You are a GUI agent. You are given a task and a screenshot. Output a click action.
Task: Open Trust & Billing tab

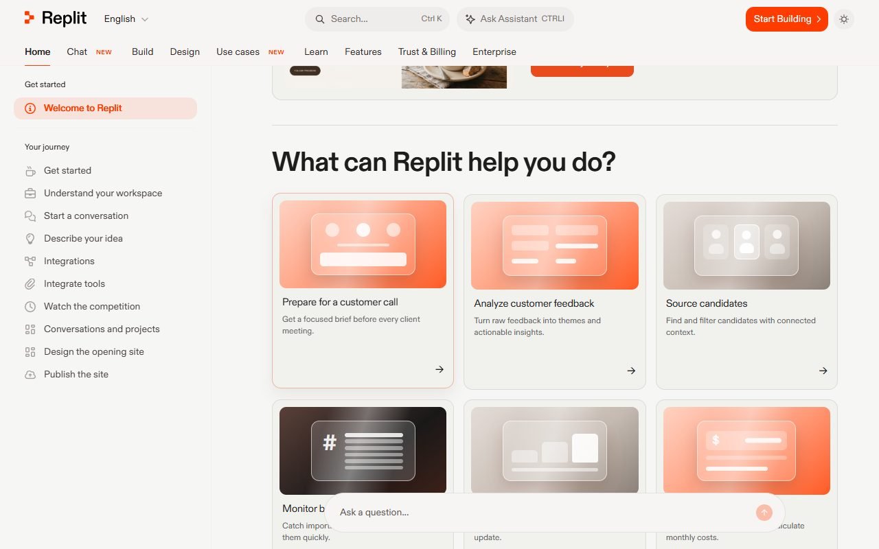(427, 51)
